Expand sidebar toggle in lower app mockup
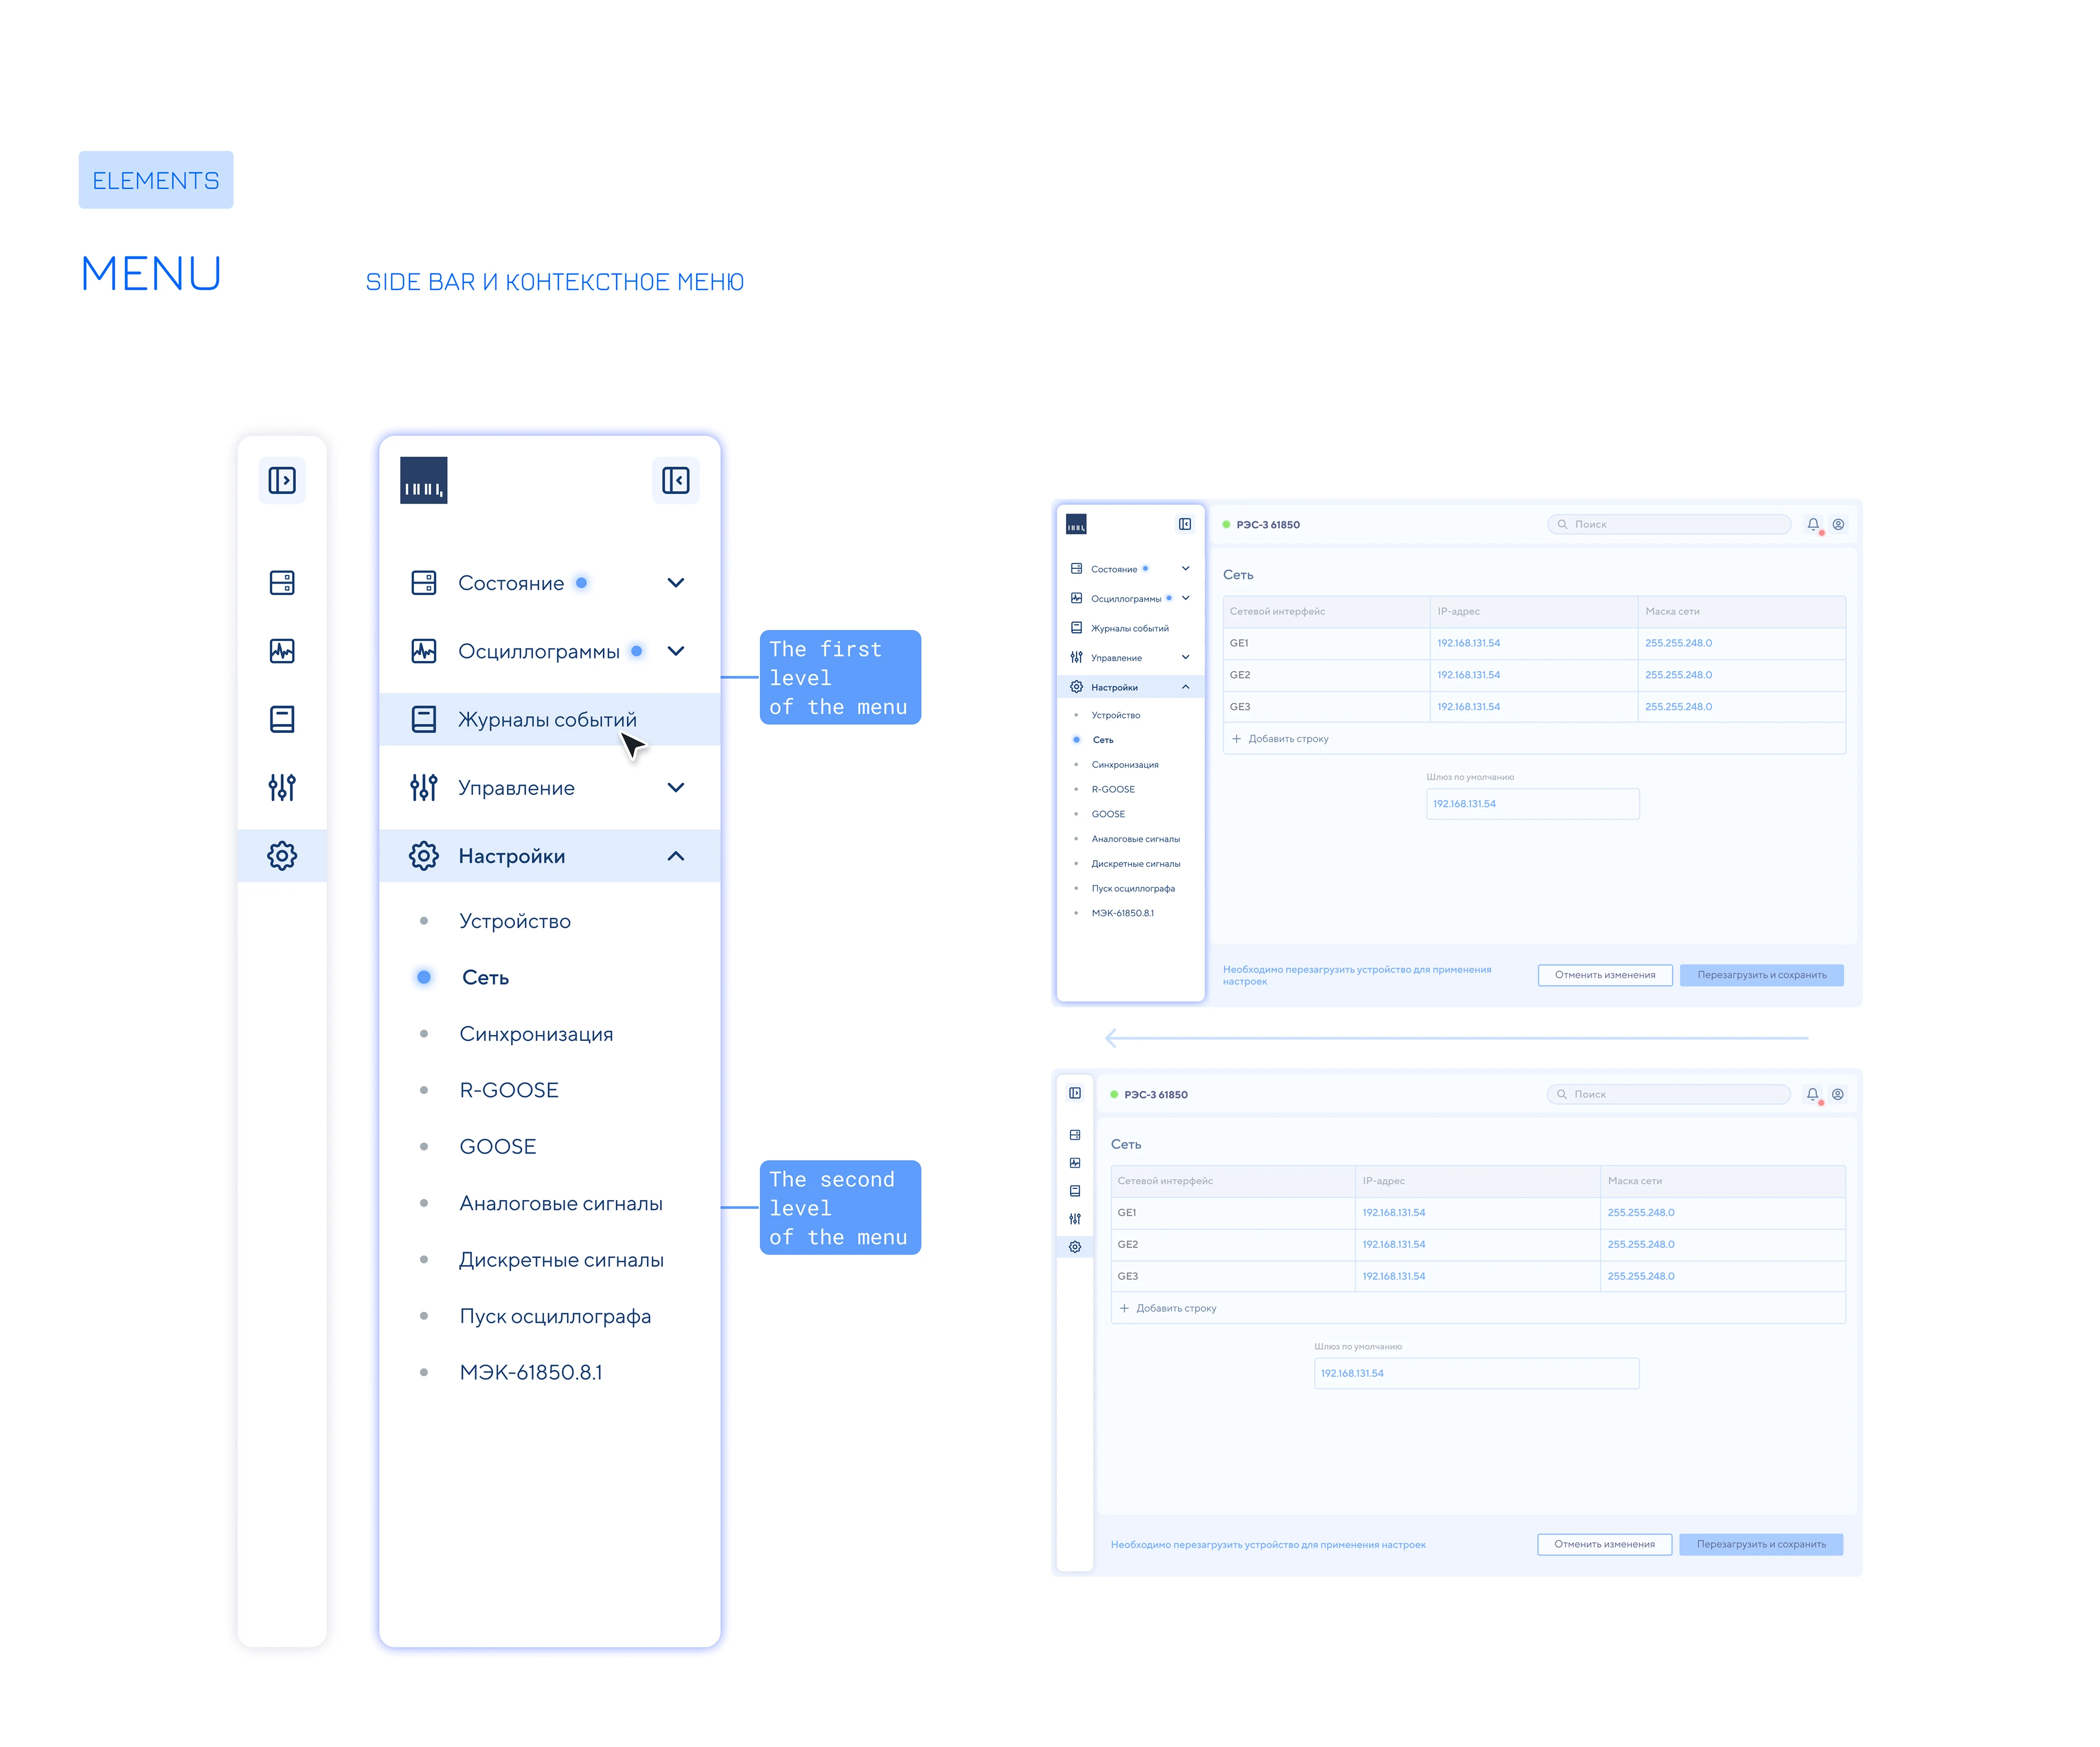Screen dimensions: 2100x1747 pos(1075,1093)
